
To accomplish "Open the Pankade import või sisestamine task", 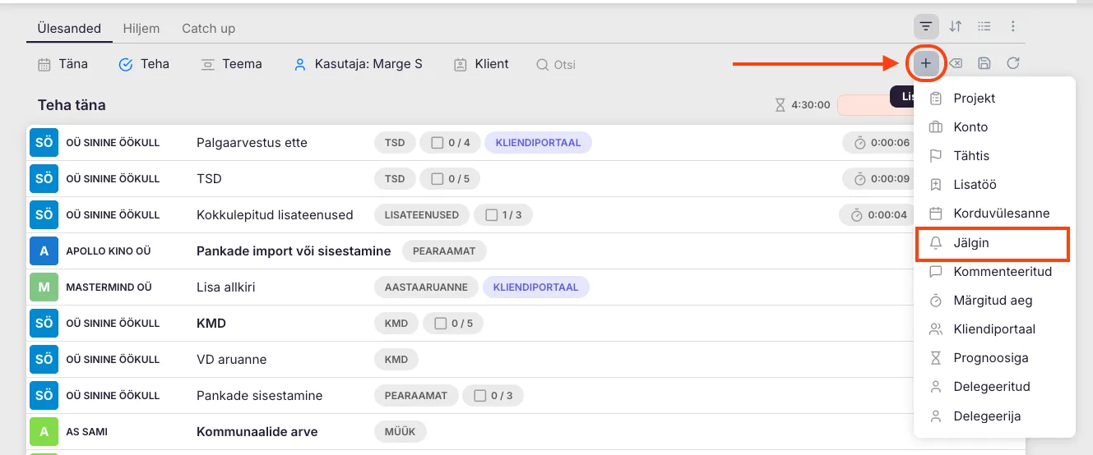I will [294, 251].
